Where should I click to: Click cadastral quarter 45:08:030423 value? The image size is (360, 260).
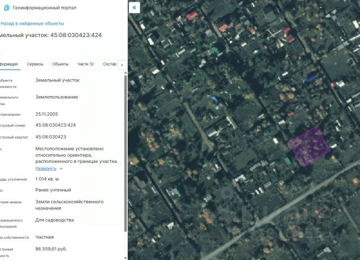pyautogui.click(x=51, y=137)
